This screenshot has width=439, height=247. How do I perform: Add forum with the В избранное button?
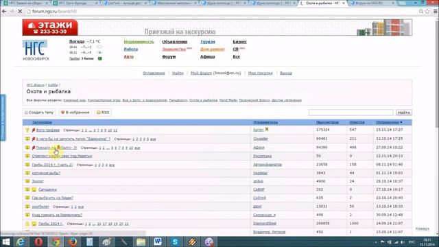click(75, 113)
